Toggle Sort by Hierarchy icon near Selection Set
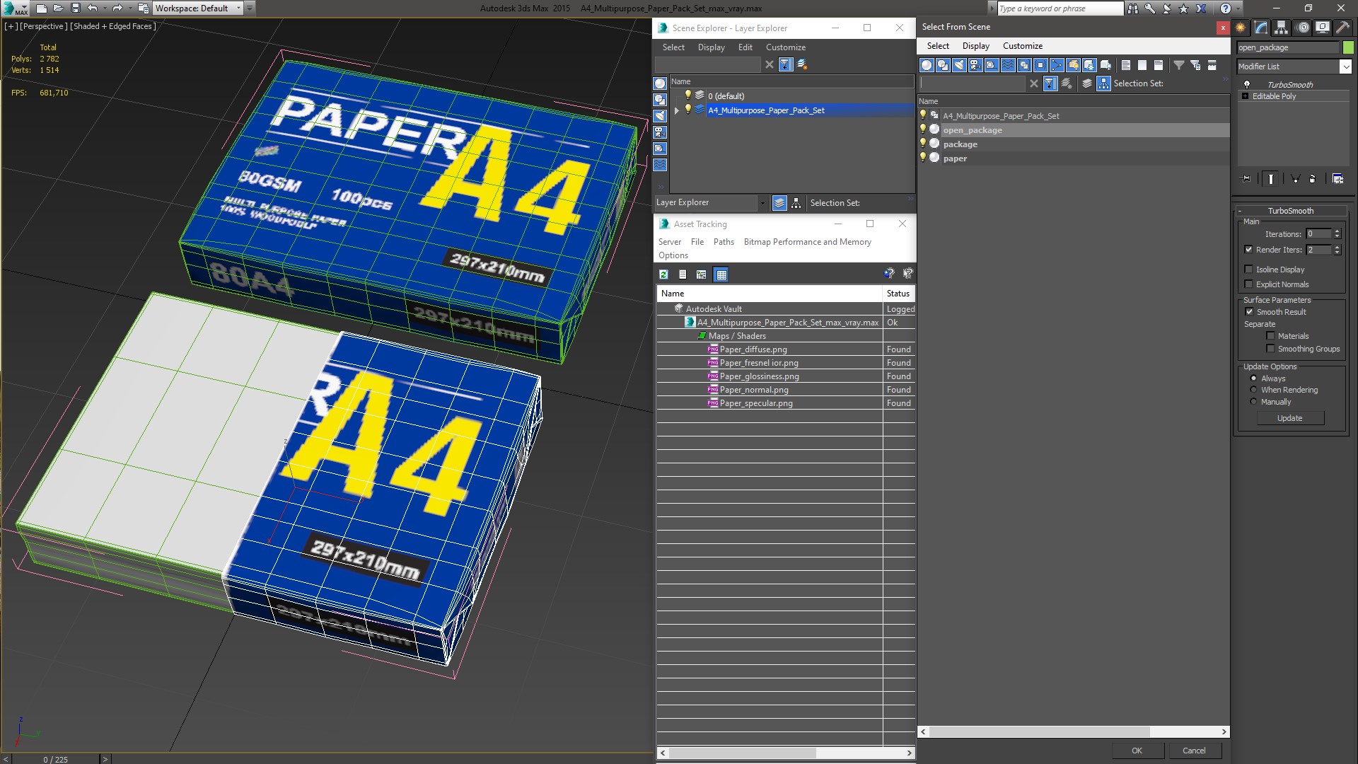Viewport: 1358px width, 764px height. 1104,83
